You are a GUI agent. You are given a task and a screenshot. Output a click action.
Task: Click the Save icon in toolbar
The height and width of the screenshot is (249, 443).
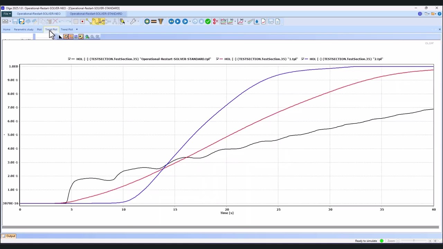[x=15, y=21]
